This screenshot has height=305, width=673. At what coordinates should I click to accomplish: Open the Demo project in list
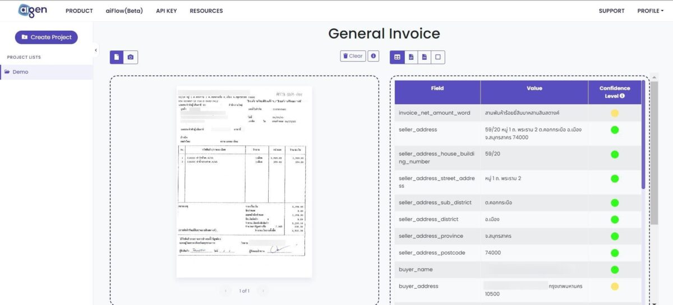tap(20, 72)
